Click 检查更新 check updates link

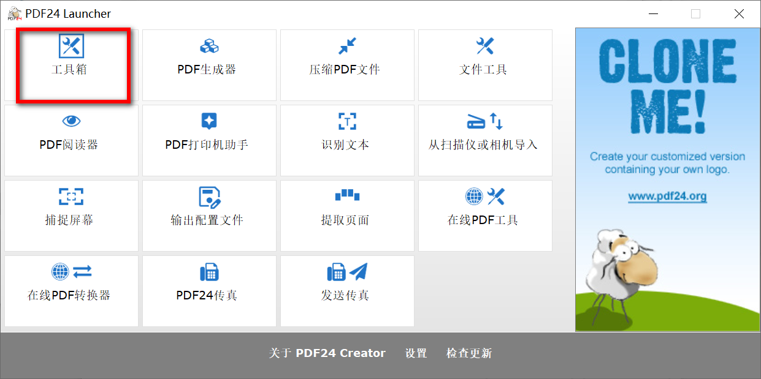(x=469, y=353)
